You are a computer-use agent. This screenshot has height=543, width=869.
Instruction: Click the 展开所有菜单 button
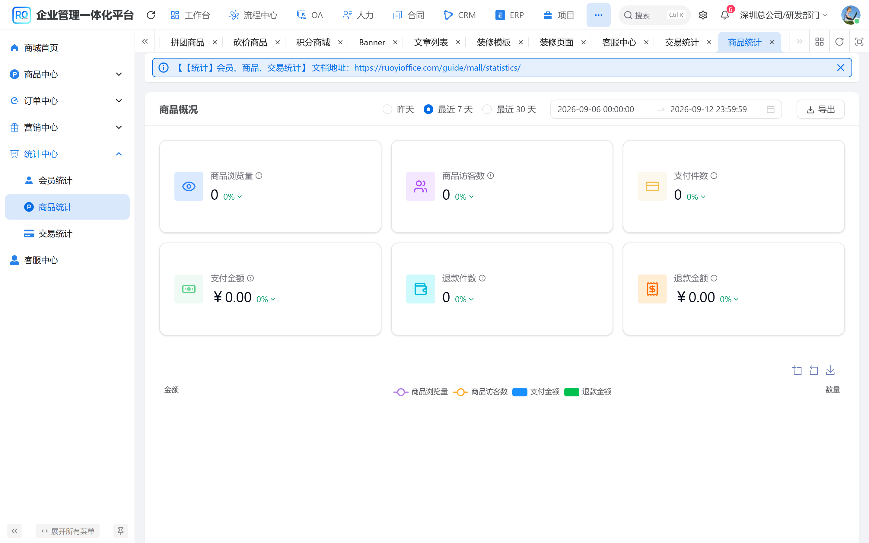pos(68,531)
